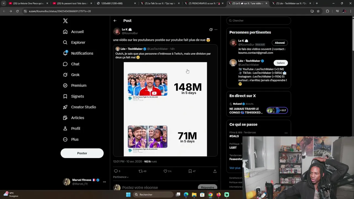Join space via +117 listeners badge
This screenshot has width=354, height=199.
(277, 110)
